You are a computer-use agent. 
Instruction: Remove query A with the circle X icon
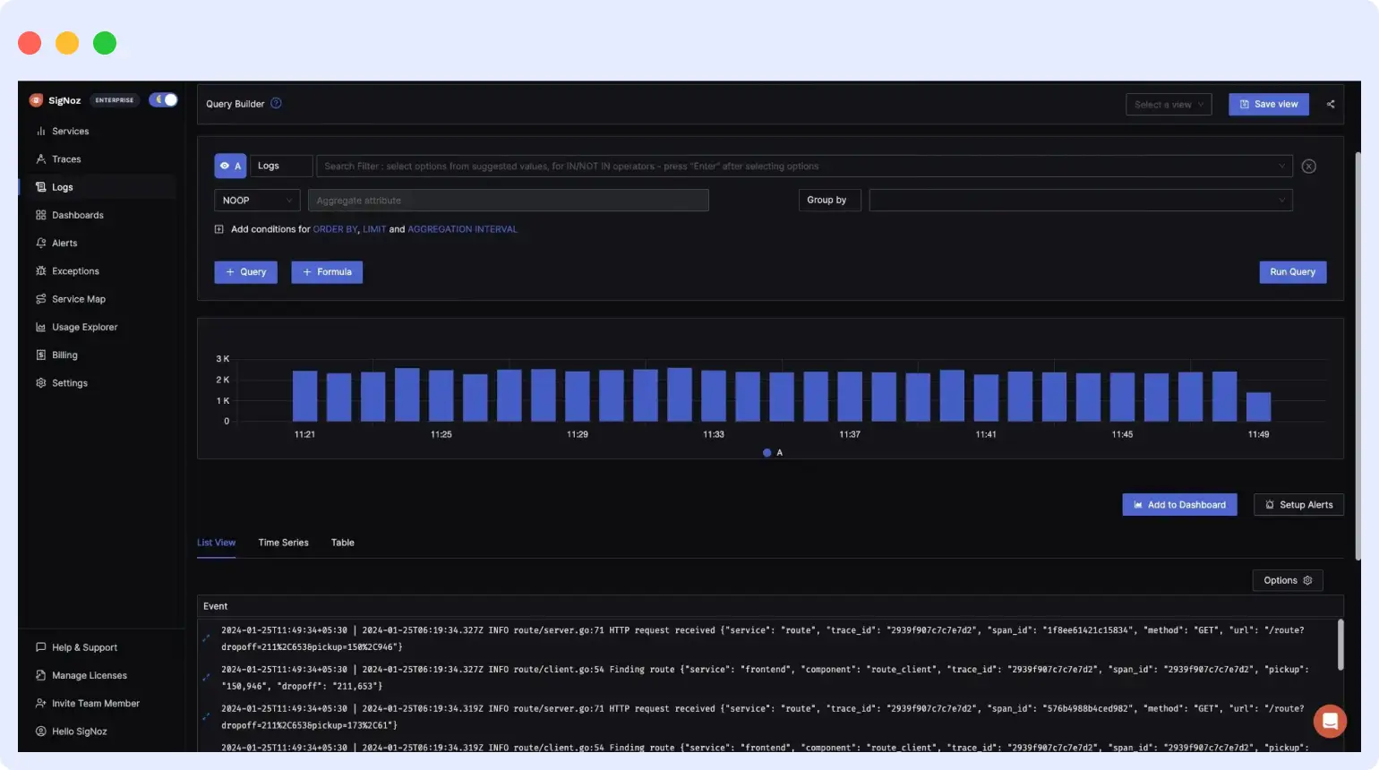(x=1308, y=167)
